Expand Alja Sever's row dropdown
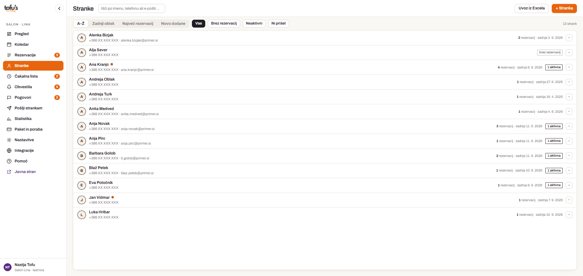This screenshot has width=583, height=276. point(569,53)
